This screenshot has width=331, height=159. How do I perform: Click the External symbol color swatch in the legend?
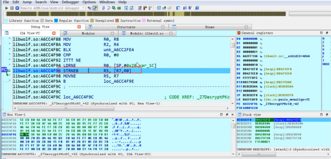pos(144,20)
